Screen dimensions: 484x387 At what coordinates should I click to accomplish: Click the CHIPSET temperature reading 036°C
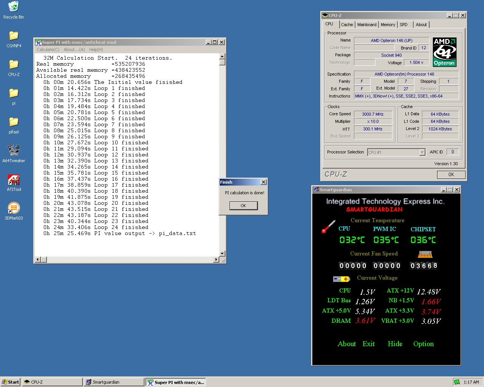423,240
